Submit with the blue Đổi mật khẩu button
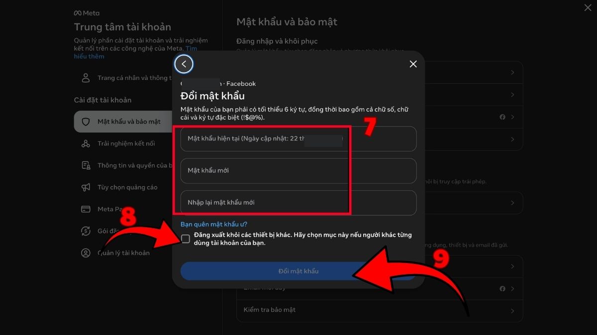597x335 pixels. tap(298, 271)
